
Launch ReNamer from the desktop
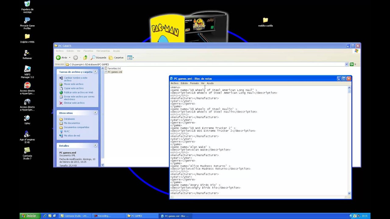27,55
